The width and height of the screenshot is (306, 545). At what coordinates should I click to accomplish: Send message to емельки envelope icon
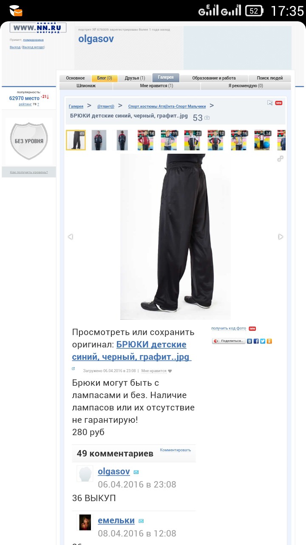pyautogui.click(x=141, y=521)
